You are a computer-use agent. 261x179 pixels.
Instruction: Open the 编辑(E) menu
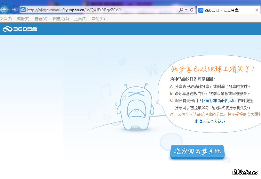click(23, 19)
